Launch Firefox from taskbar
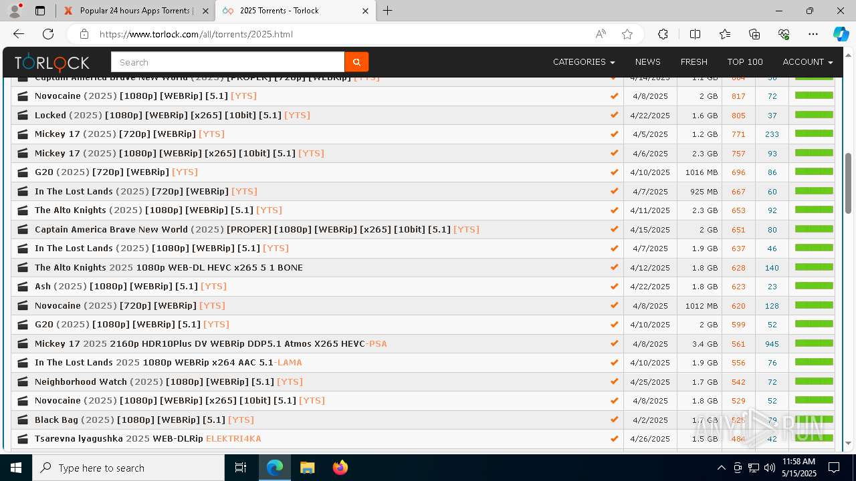The image size is (856, 481). 340,468
